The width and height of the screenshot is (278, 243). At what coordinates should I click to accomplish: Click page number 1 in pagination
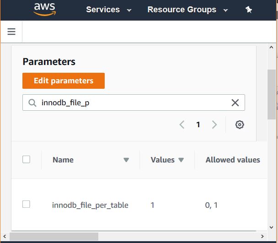198,124
